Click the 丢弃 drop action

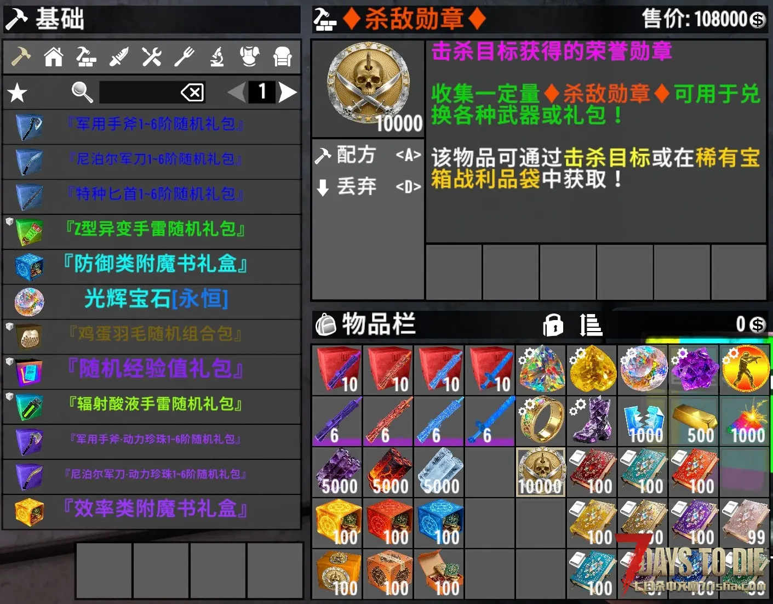[x=368, y=187]
